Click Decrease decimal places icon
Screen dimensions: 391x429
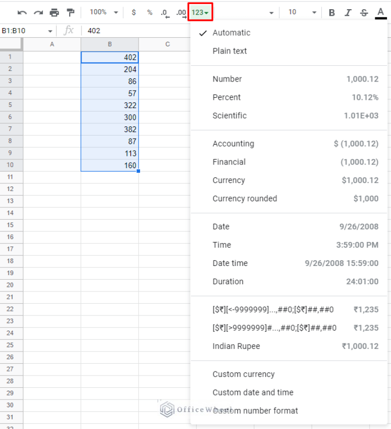click(165, 12)
